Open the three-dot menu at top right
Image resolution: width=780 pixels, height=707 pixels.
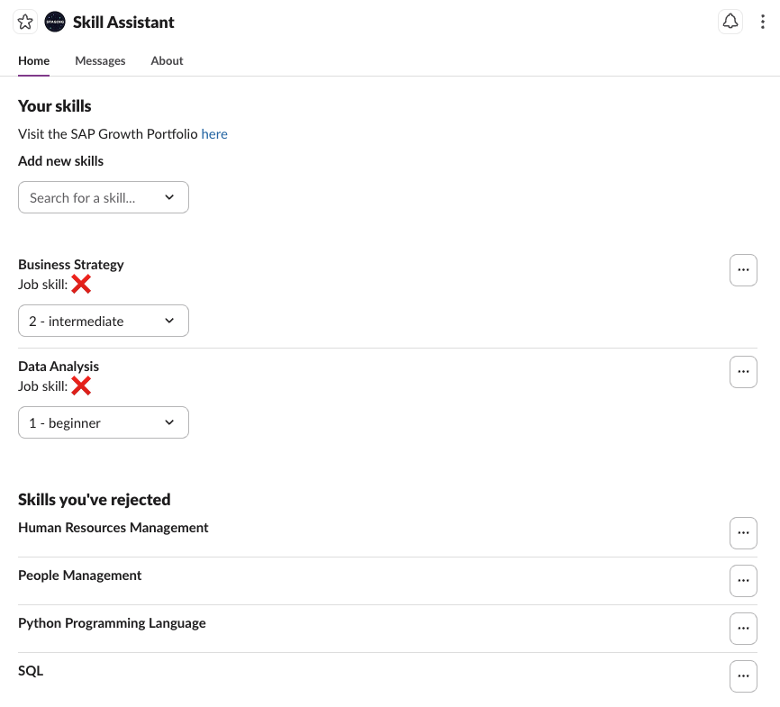coord(763,22)
